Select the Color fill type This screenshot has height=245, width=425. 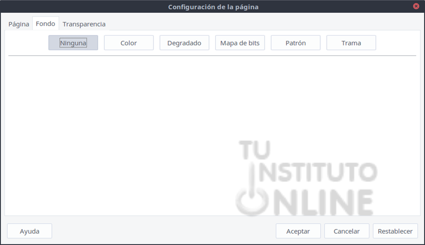coord(129,43)
